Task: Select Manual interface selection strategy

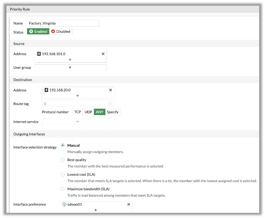Action: coord(63,146)
